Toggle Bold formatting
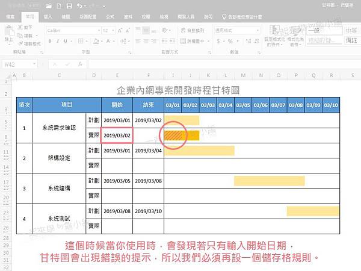The width and height of the screenshot is (361, 271). (50, 41)
